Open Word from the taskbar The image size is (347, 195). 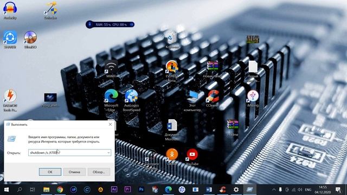tap(209, 190)
